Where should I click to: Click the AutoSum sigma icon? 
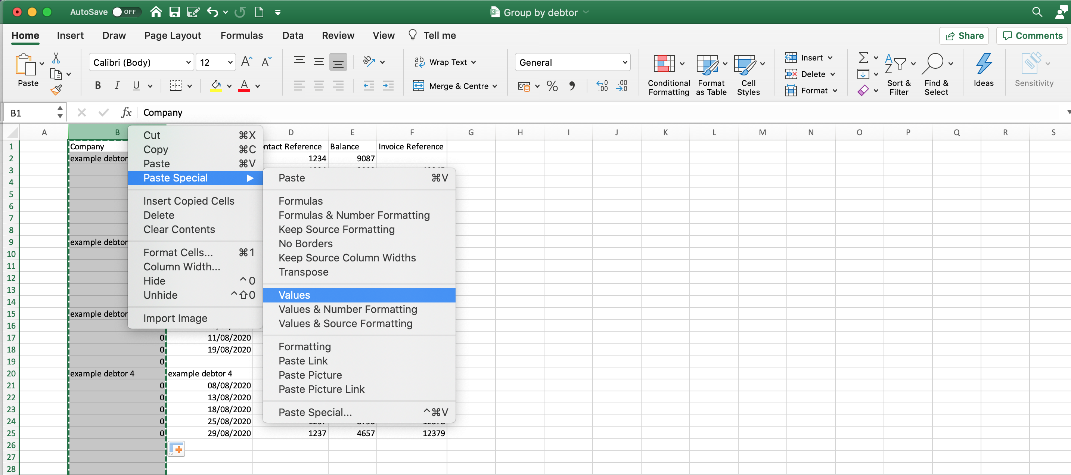click(863, 58)
